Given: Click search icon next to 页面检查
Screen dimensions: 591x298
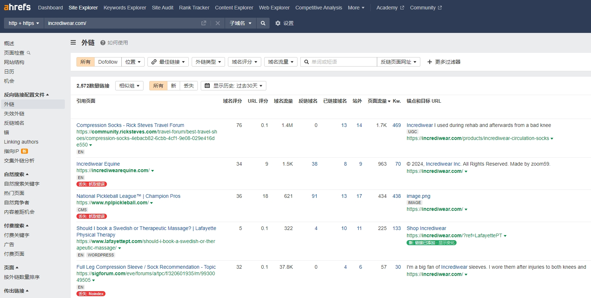Looking at the screenshot, I should click(29, 53).
